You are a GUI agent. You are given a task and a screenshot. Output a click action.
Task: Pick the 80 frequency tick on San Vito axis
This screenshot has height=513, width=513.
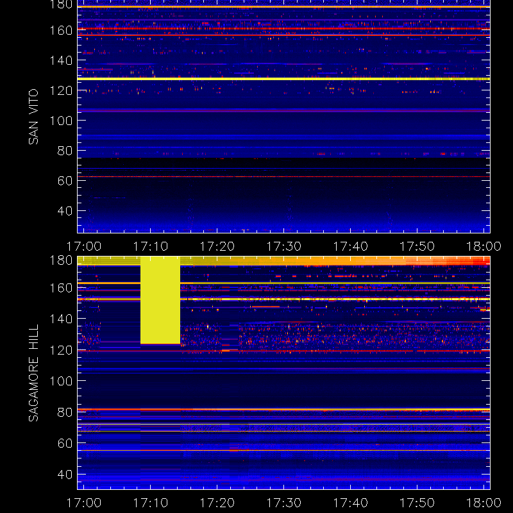click(65, 151)
